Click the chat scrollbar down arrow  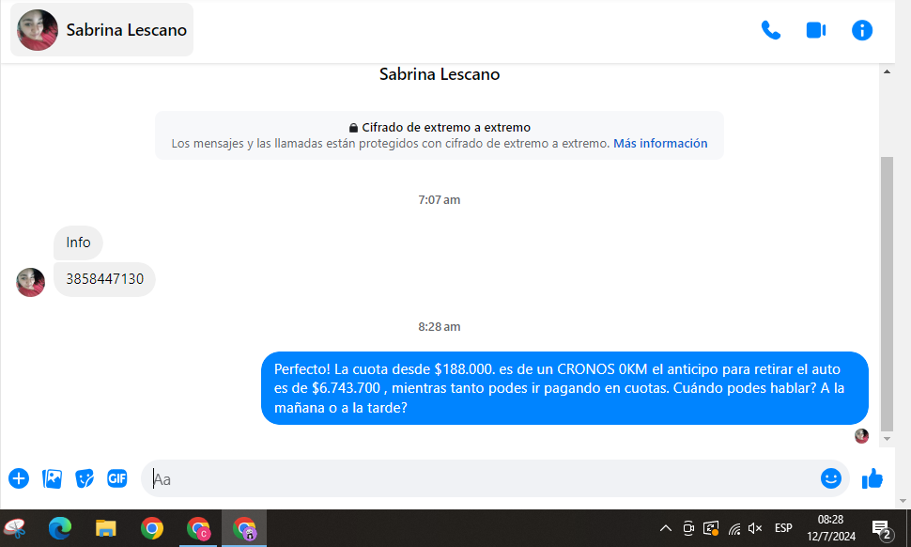pyautogui.click(x=887, y=439)
